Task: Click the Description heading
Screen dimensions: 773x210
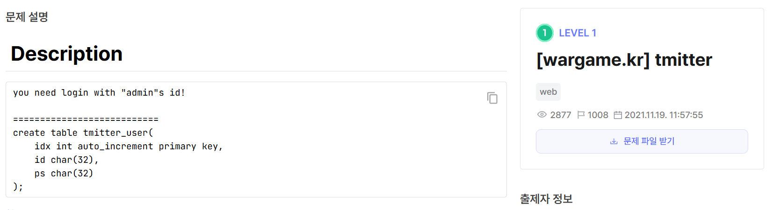Action: (x=66, y=54)
